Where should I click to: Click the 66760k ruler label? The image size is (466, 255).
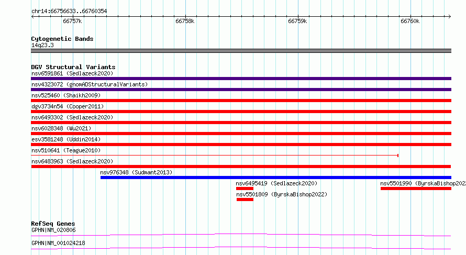pos(410,21)
